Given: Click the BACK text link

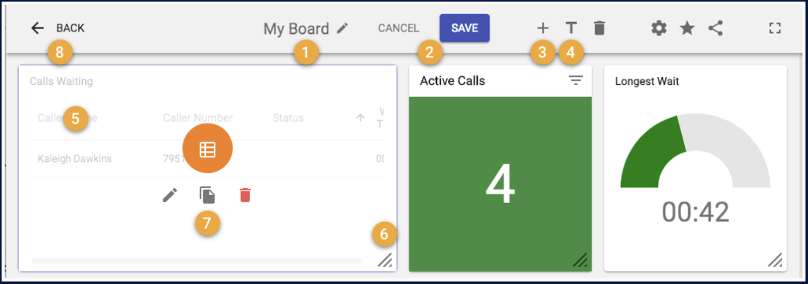Looking at the screenshot, I should point(70,28).
